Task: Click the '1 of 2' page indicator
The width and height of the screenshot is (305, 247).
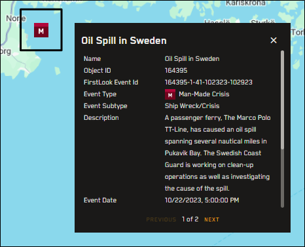Action: tap(190, 219)
